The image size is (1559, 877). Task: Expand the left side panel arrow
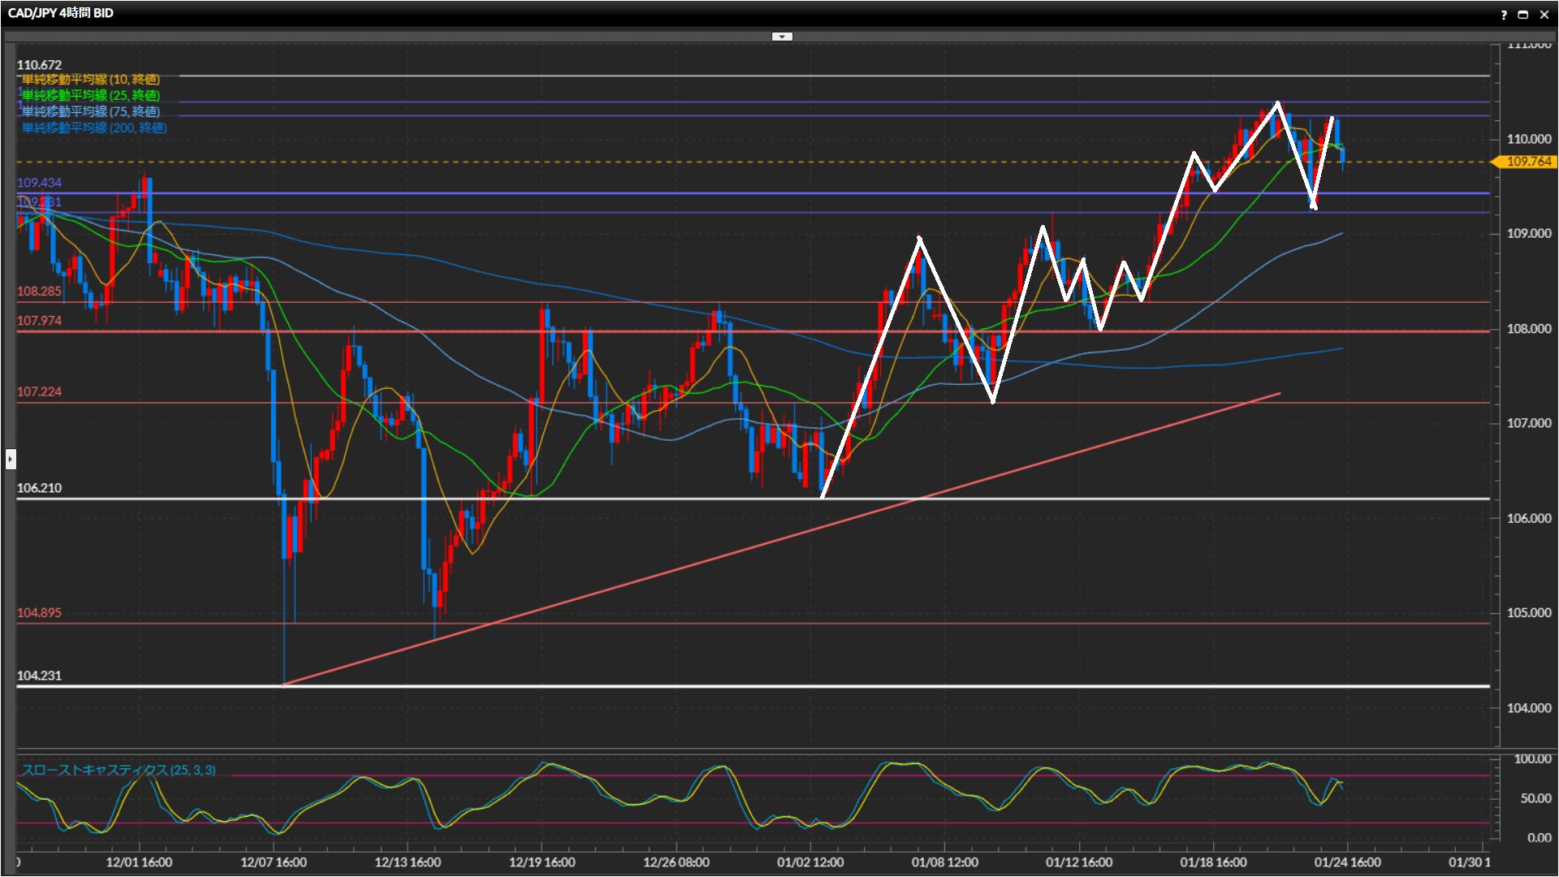pos(10,459)
